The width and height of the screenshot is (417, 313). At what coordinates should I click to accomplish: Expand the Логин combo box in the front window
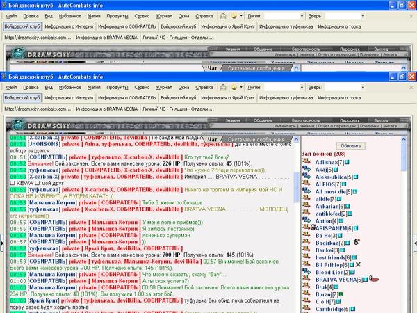(x=302, y=87)
